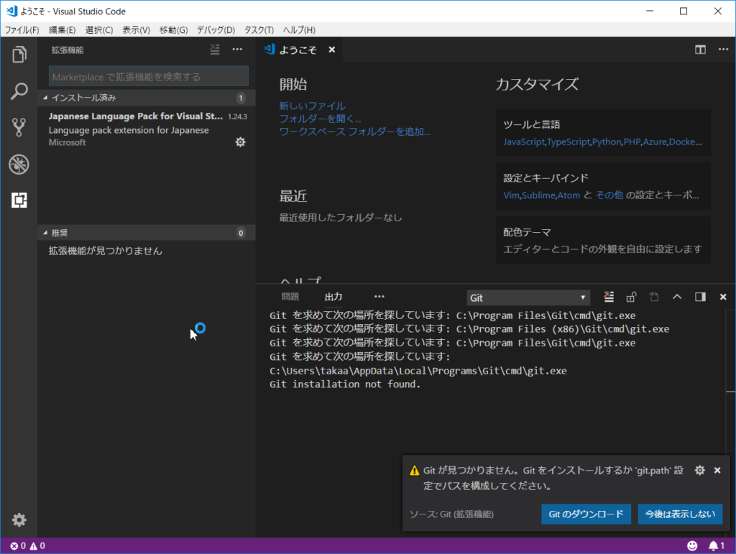This screenshot has width=736, height=554.
Task: Click the Azure link
Action: point(655,142)
